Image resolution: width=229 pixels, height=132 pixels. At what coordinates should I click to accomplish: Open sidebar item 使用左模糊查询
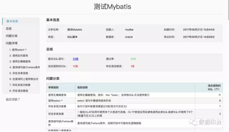coord(20,61)
